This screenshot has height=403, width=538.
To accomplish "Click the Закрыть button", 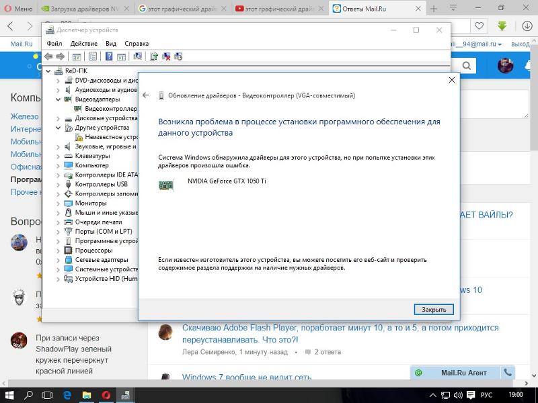I will [434, 310].
